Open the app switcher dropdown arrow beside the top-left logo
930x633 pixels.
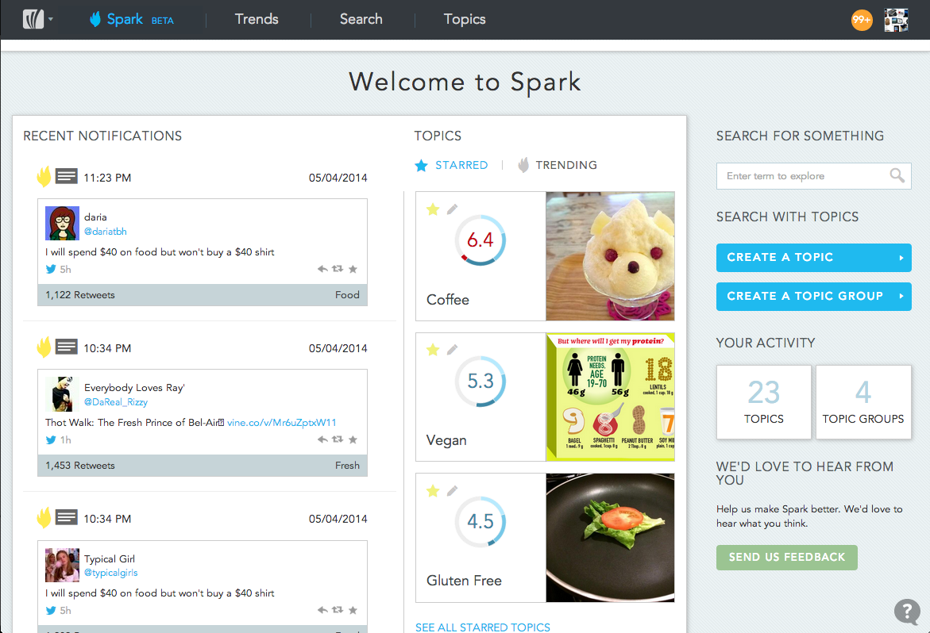[x=51, y=19]
